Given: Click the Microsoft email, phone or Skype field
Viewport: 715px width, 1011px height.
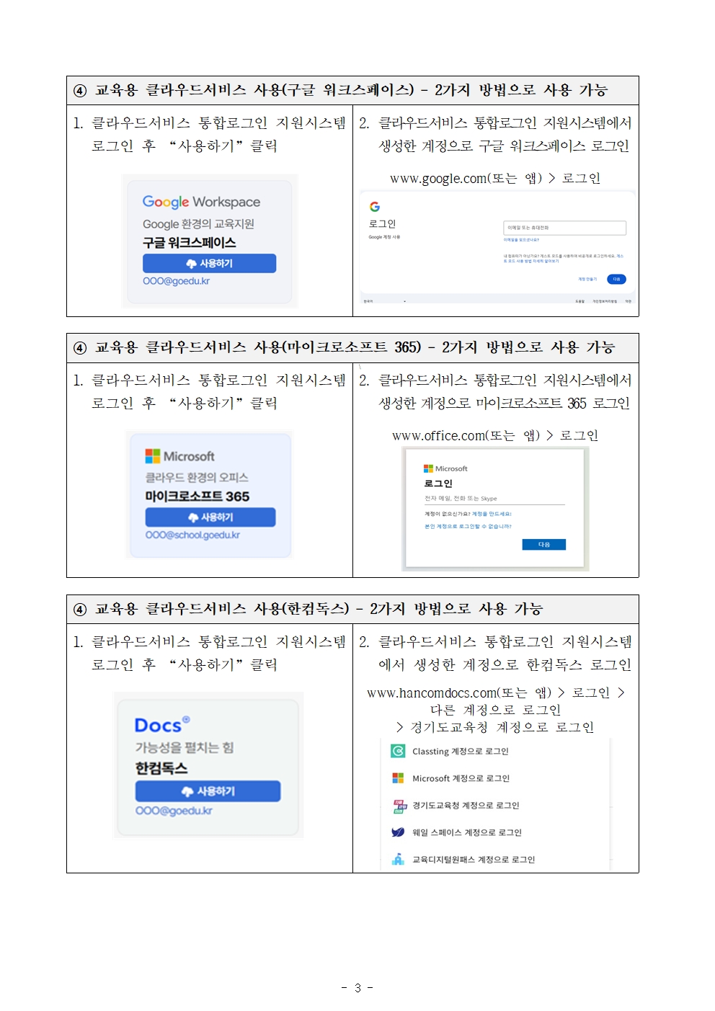Looking at the screenshot, I should pyautogui.click(x=494, y=499).
